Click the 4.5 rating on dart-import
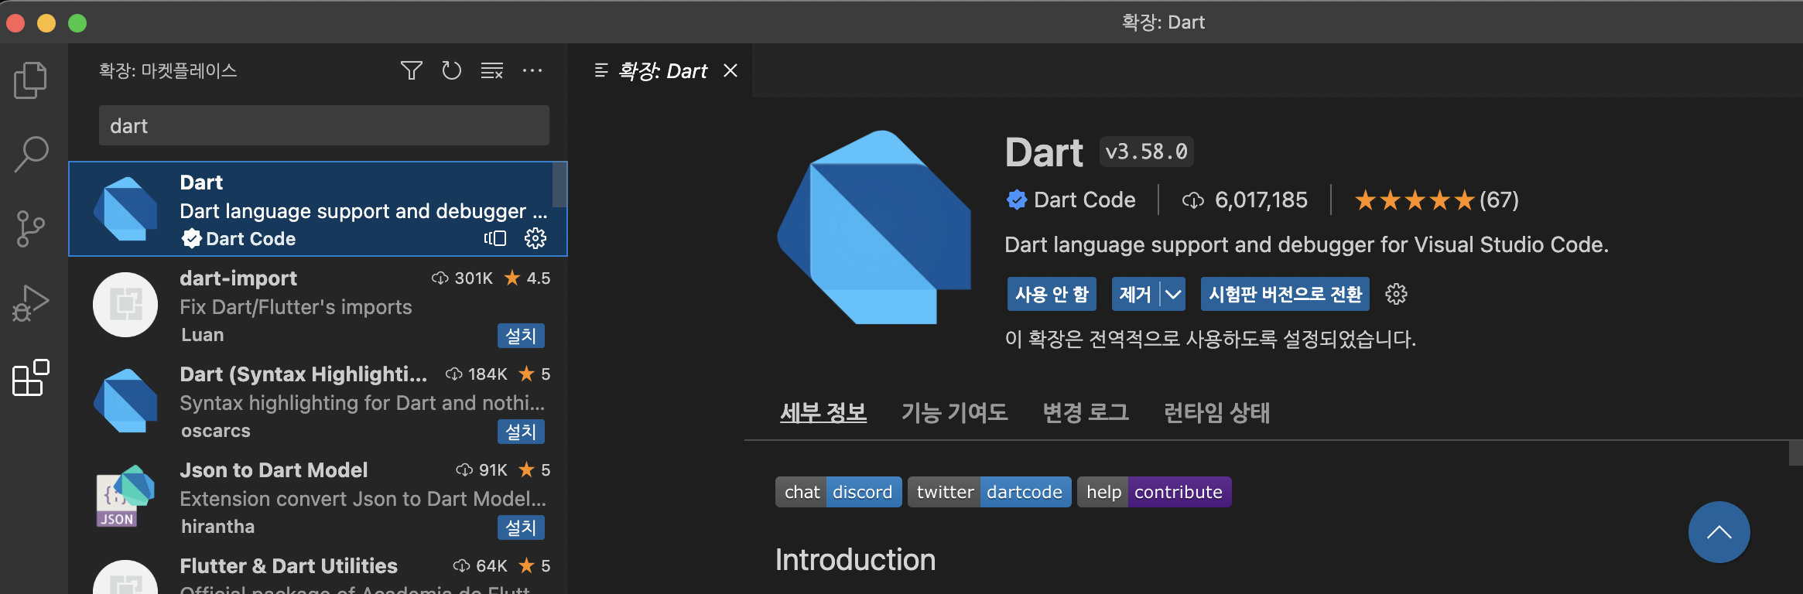The image size is (1803, 594). (539, 278)
